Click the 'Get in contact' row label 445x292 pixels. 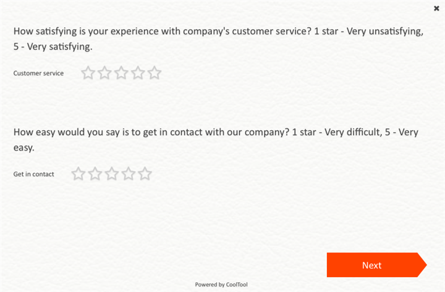click(x=34, y=174)
